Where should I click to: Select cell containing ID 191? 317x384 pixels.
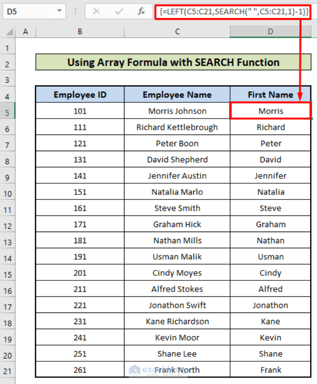(80, 256)
